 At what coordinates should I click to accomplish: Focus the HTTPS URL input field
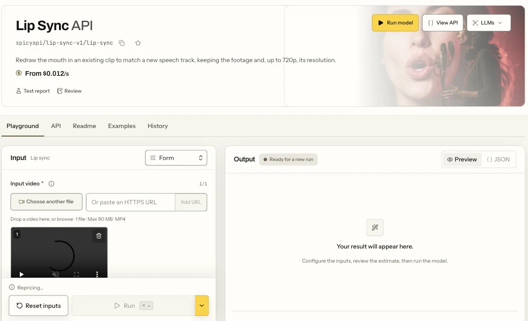click(131, 202)
